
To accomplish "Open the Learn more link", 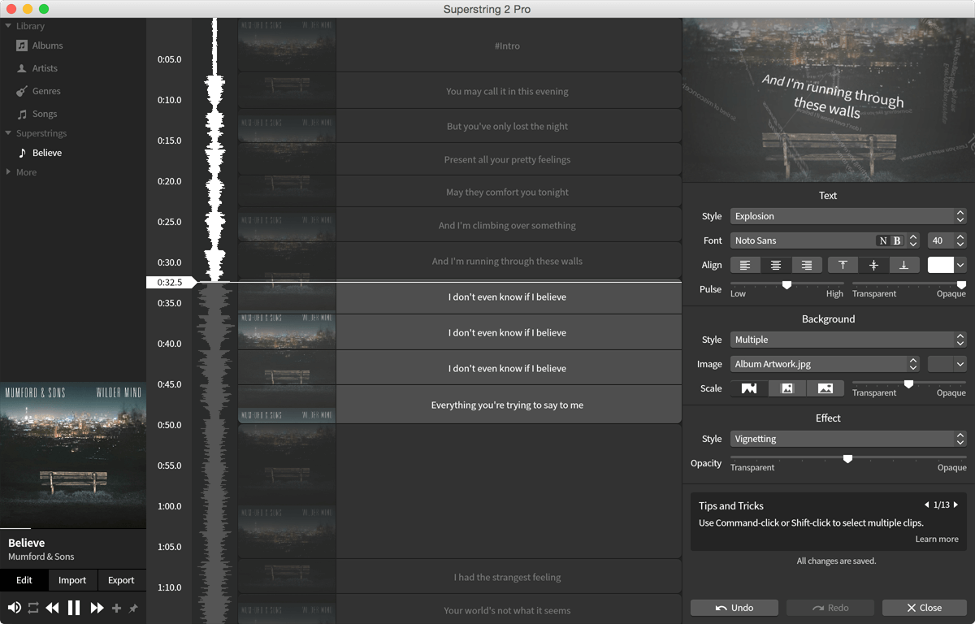I will point(937,539).
